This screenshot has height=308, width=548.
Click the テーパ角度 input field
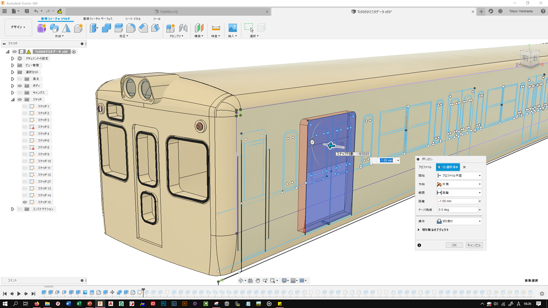(x=457, y=210)
